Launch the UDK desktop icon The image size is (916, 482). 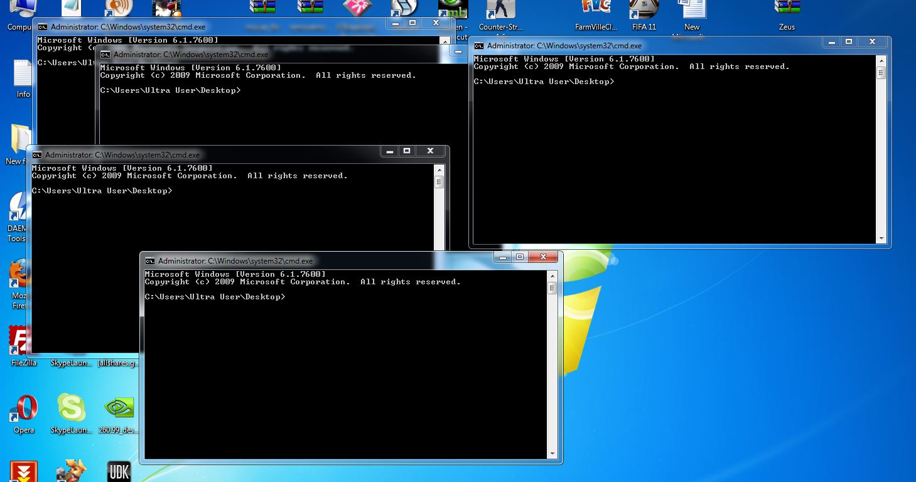pos(119,472)
